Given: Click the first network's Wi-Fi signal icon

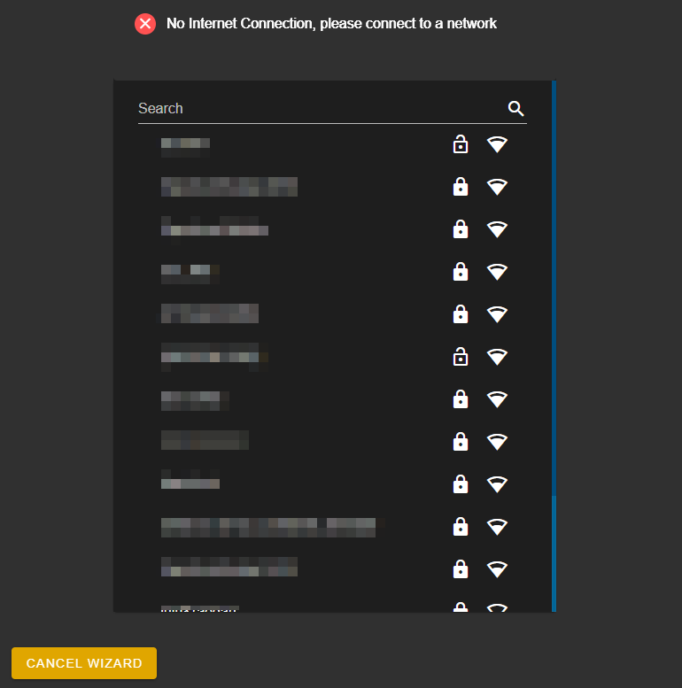Looking at the screenshot, I should [x=497, y=144].
